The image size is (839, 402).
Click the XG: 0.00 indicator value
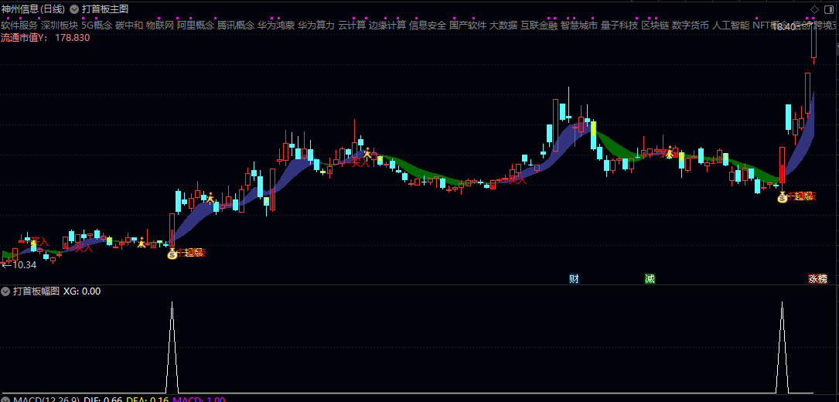(x=82, y=291)
